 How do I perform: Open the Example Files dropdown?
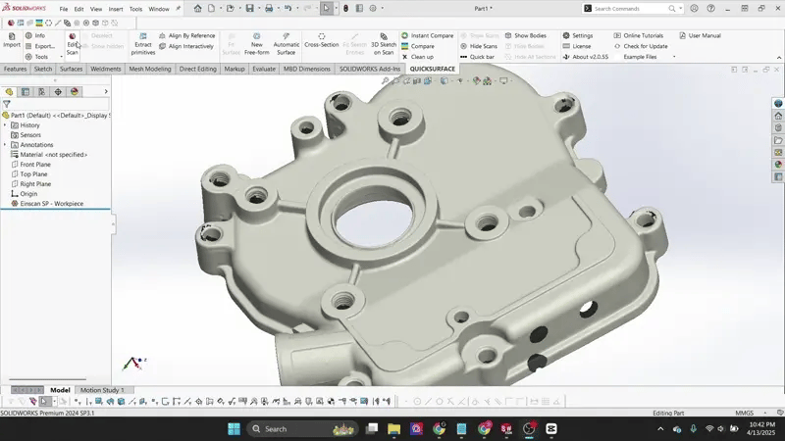pos(644,57)
